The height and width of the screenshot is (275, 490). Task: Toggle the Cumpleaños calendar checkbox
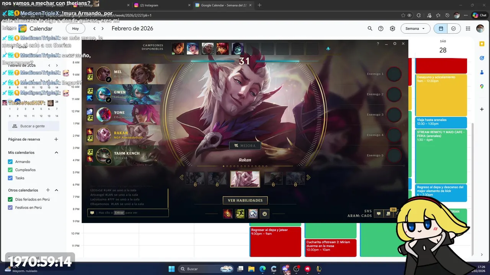point(10,170)
